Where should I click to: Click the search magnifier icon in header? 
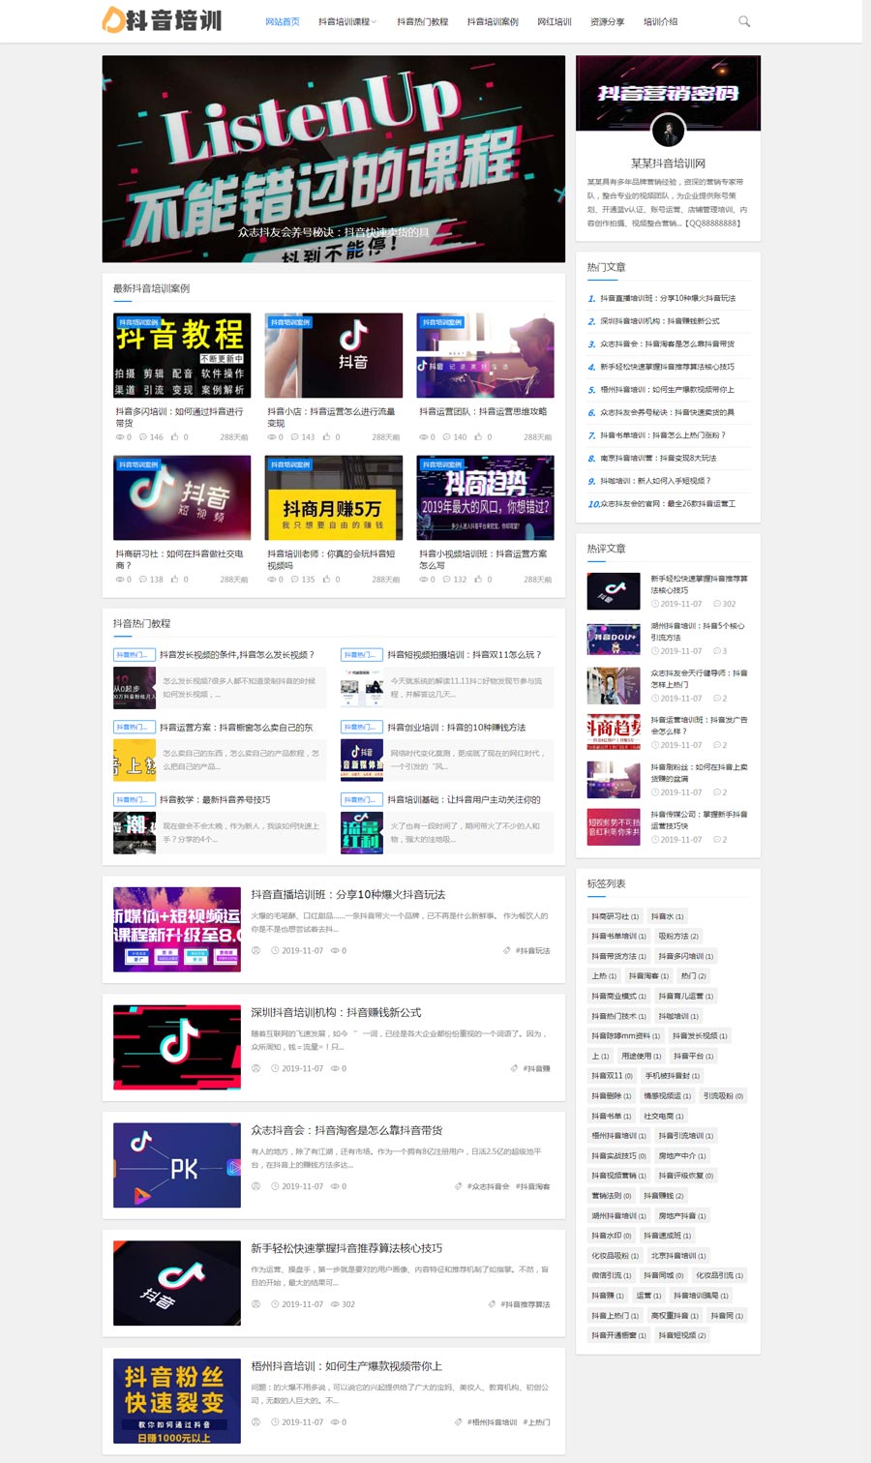pyautogui.click(x=744, y=21)
